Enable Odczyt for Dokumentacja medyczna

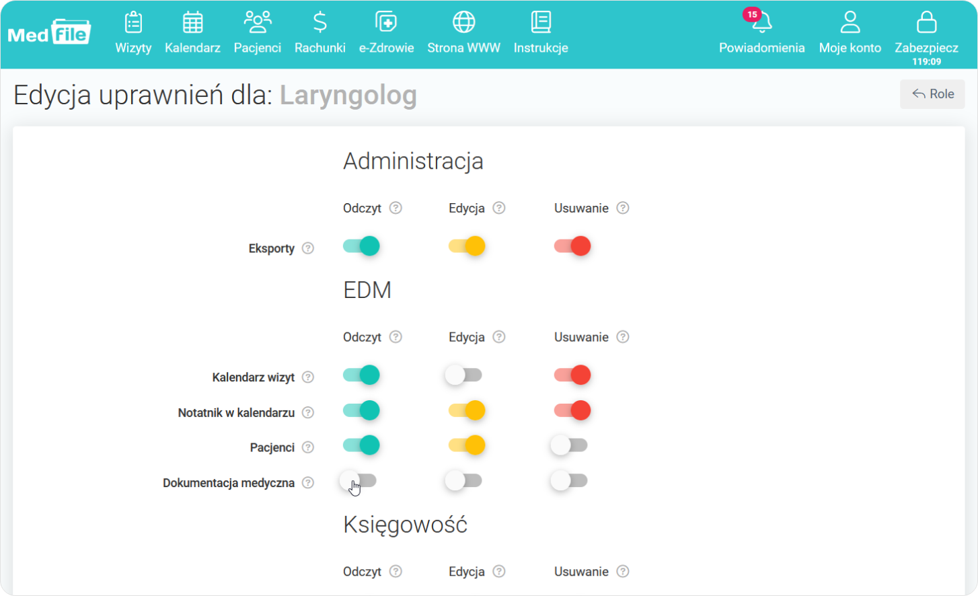click(359, 480)
